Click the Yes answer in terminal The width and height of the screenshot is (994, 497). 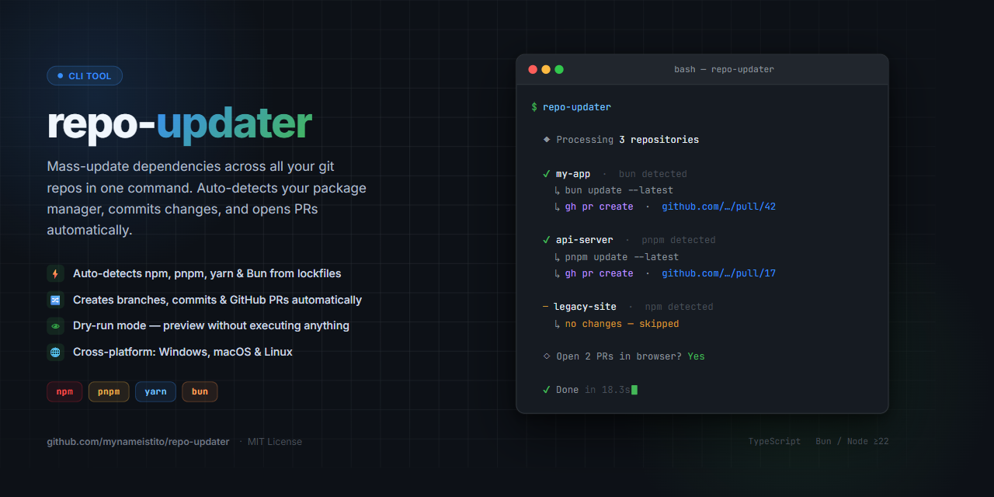point(697,356)
